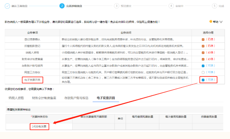This screenshot has height=139, width=230.
Task: Click the 预览提交 step label
Action: tap(126, 6)
